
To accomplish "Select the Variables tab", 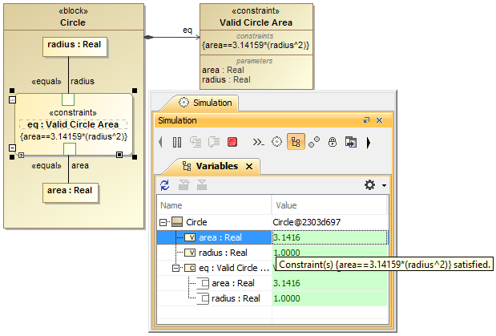I will click(x=210, y=166).
